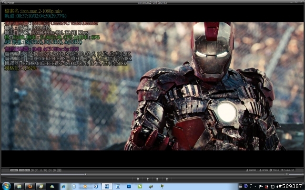Click the red security tray icon
Screen dimensions: 305x190
(x=266, y=187)
